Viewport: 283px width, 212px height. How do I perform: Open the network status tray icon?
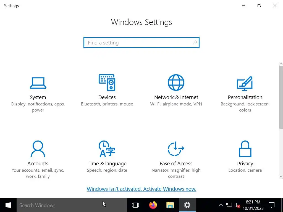point(229,205)
